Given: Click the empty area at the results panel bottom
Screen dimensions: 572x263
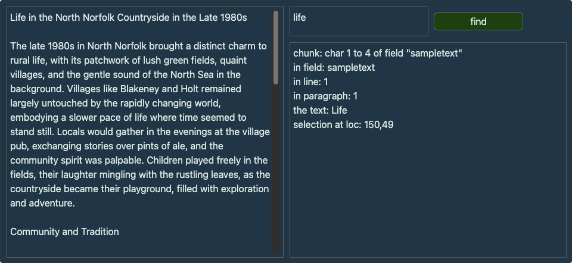Looking at the screenshot, I should click(428, 214).
